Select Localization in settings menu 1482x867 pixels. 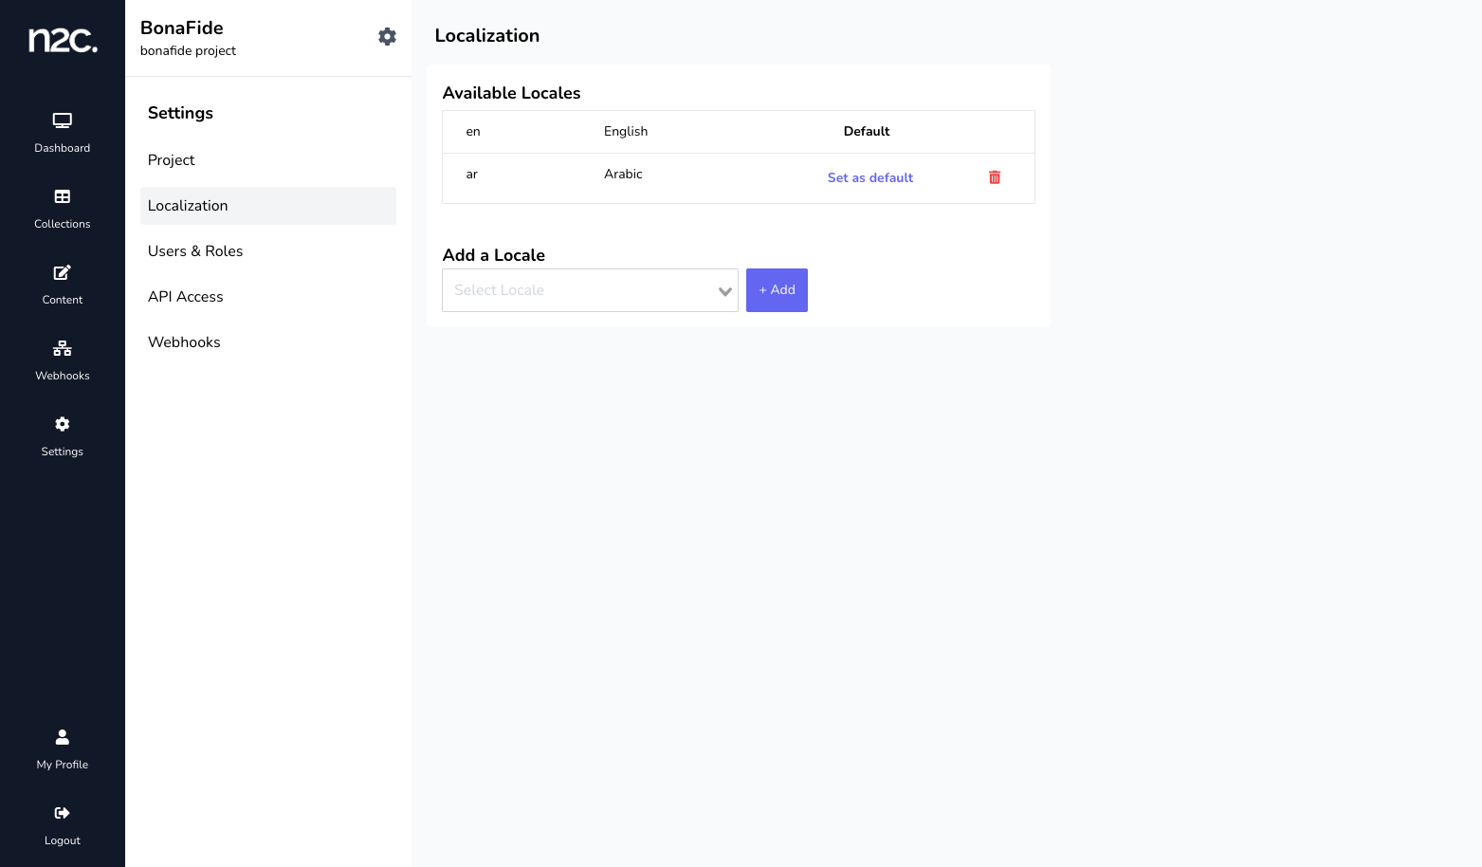pos(188,206)
